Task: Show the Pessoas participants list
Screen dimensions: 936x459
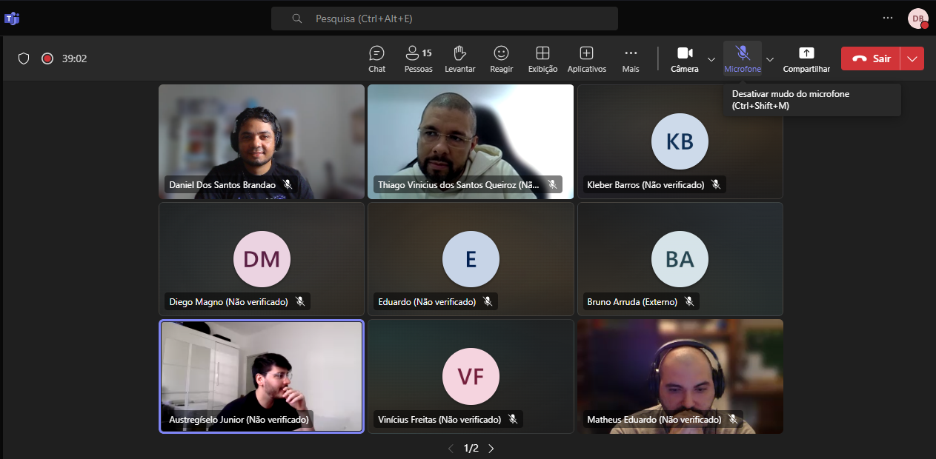Action: click(418, 58)
